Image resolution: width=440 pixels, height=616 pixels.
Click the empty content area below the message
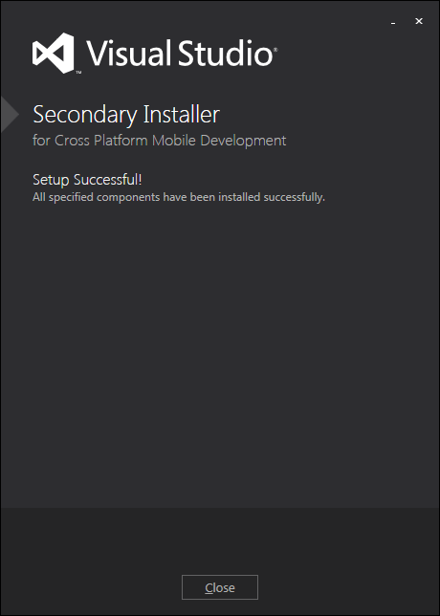tap(220, 354)
